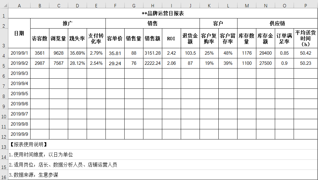Select the 推广 merged header cell
The image size is (318, 180).
tap(68, 23)
